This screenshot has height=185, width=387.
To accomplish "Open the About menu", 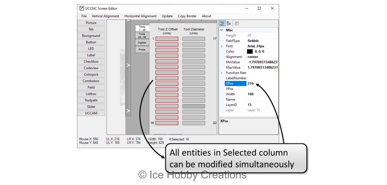I will 206,16.
